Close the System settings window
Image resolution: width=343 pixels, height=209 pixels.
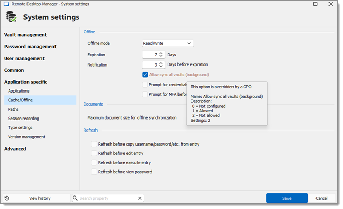(x=331, y=4)
